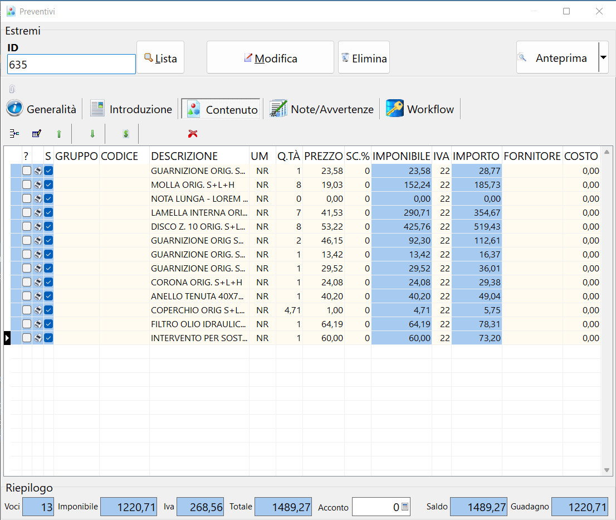
Task: Click printer icon on MOLLA ORIG. row
Action: point(38,184)
